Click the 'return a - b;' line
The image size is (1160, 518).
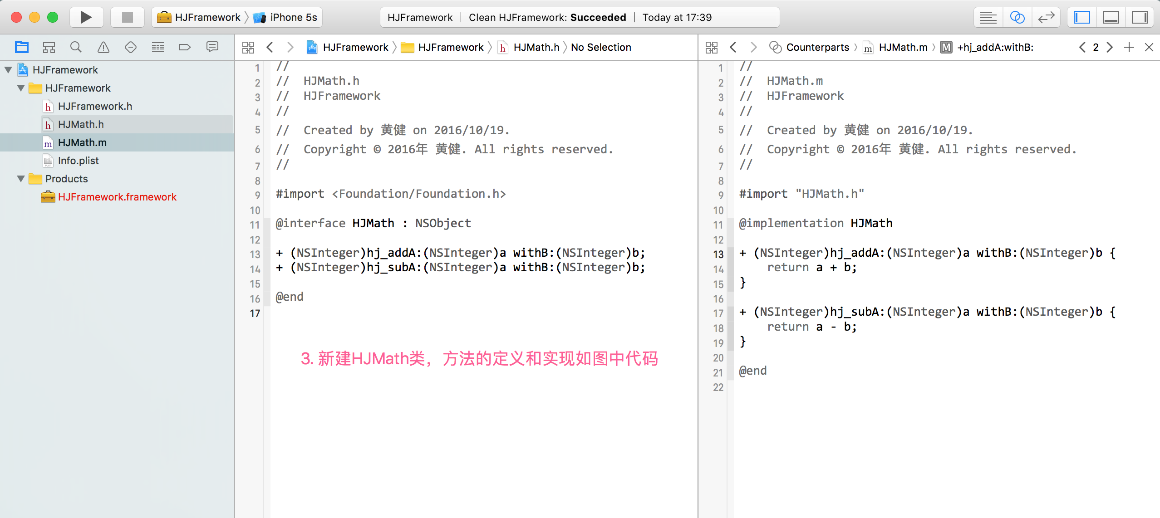point(811,327)
